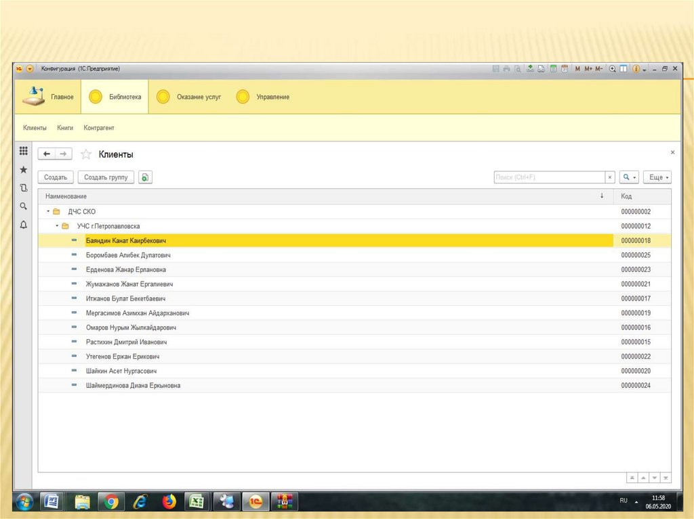
Task: Launch Google Chrome from the taskbar
Action: 112,501
